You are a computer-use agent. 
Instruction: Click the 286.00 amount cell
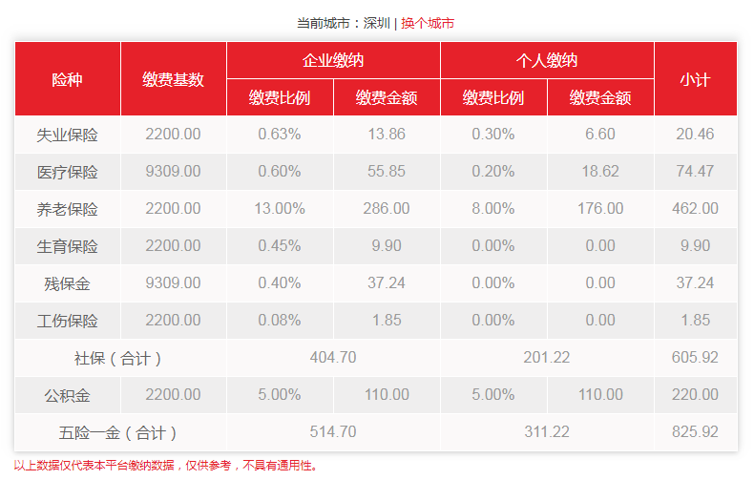pyautogui.click(x=387, y=209)
